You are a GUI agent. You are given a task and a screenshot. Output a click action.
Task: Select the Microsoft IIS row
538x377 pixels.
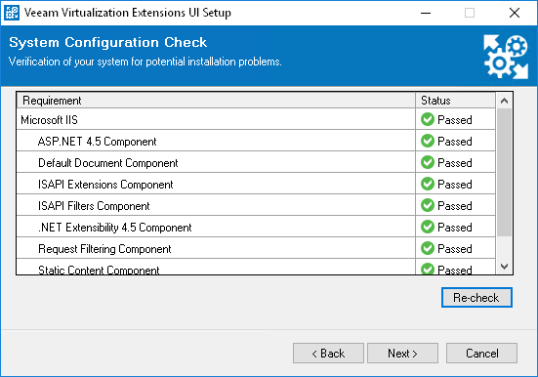256,119
